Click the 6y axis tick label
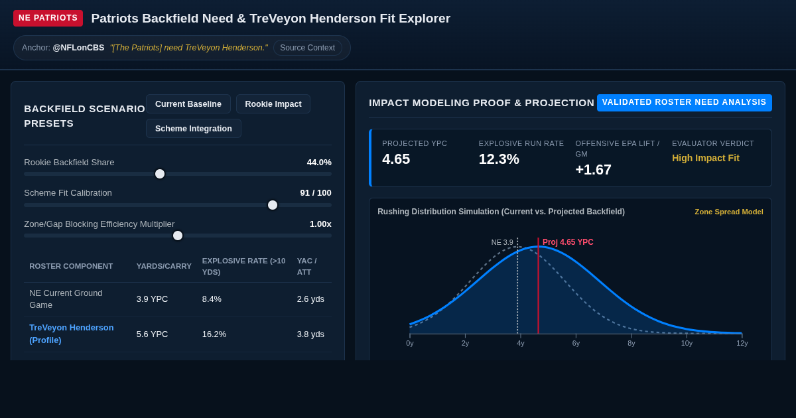Viewport: 796px width, 418px height. coord(576,343)
